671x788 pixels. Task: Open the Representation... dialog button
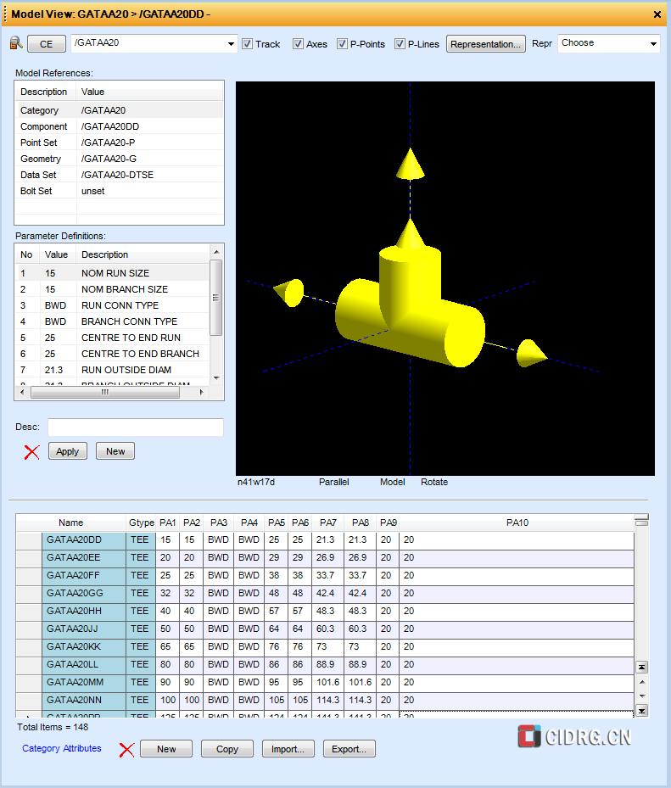tap(486, 44)
